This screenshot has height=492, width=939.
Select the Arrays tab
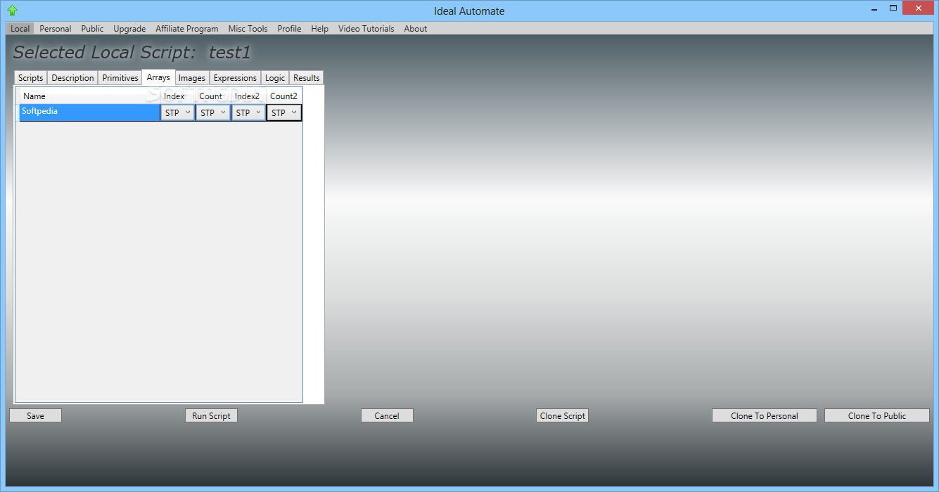[x=158, y=77]
